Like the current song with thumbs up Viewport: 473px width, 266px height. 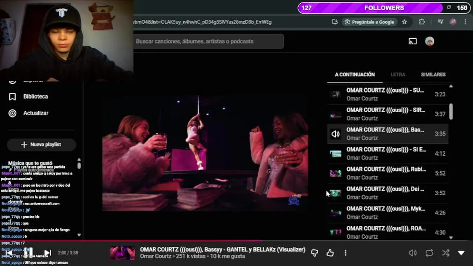click(330, 253)
